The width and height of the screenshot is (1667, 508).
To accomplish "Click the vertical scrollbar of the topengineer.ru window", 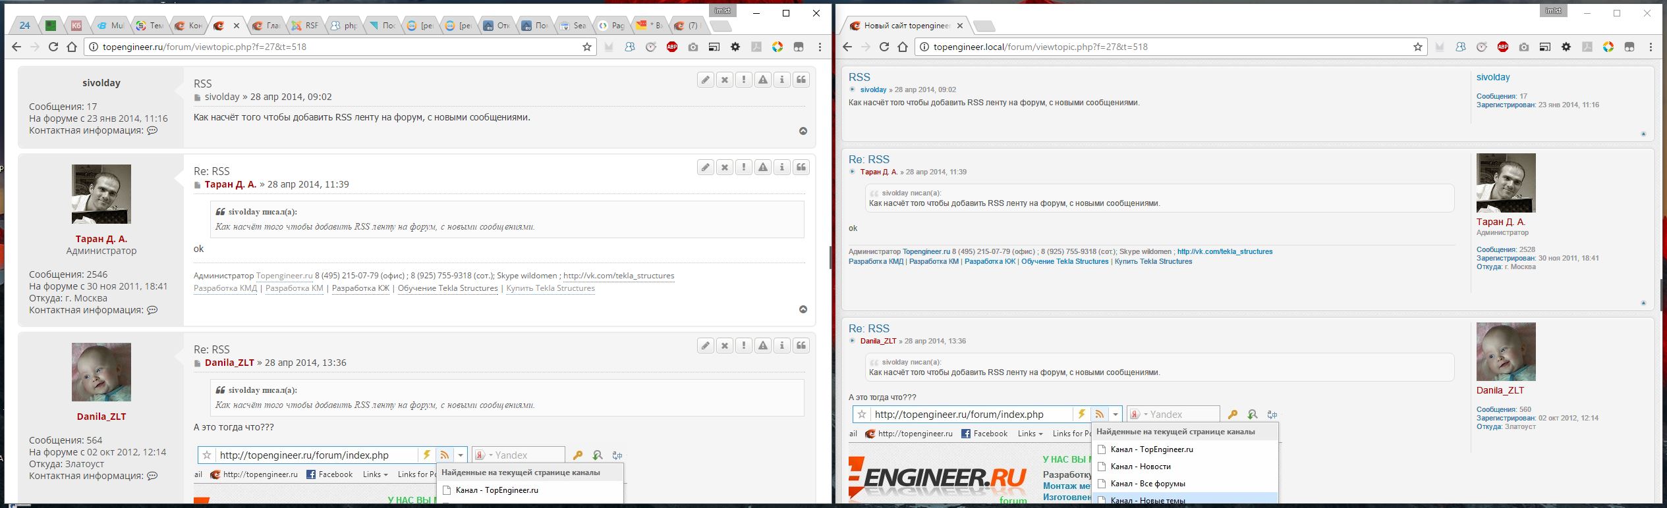I will [x=830, y=257].
